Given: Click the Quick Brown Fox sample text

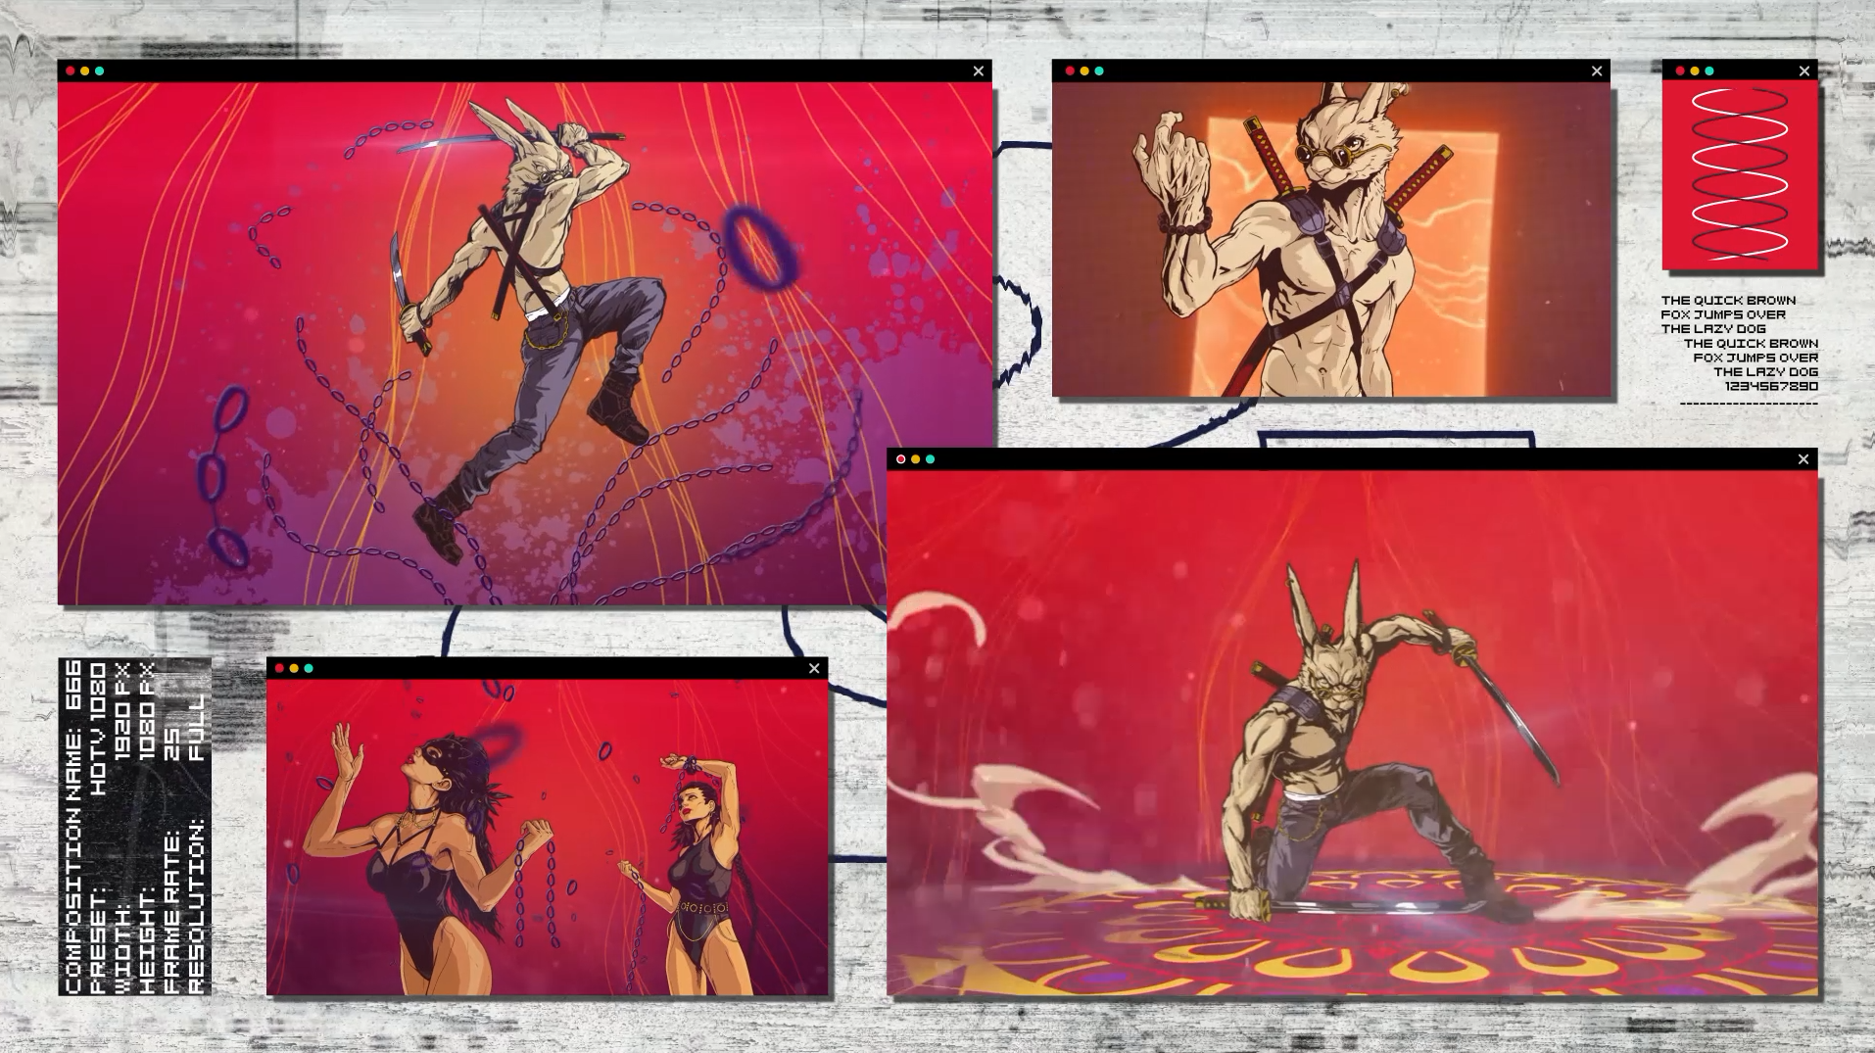Looking at the screenshot, I should coord(1740,343).
